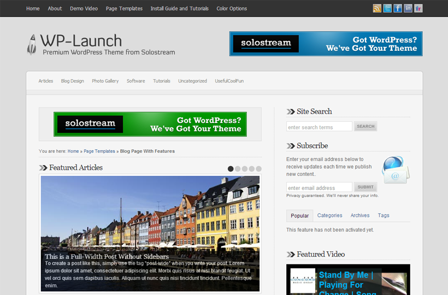The image size is (448, 295).
Task: Switch to the Archives tab
Action: (360, 215)
